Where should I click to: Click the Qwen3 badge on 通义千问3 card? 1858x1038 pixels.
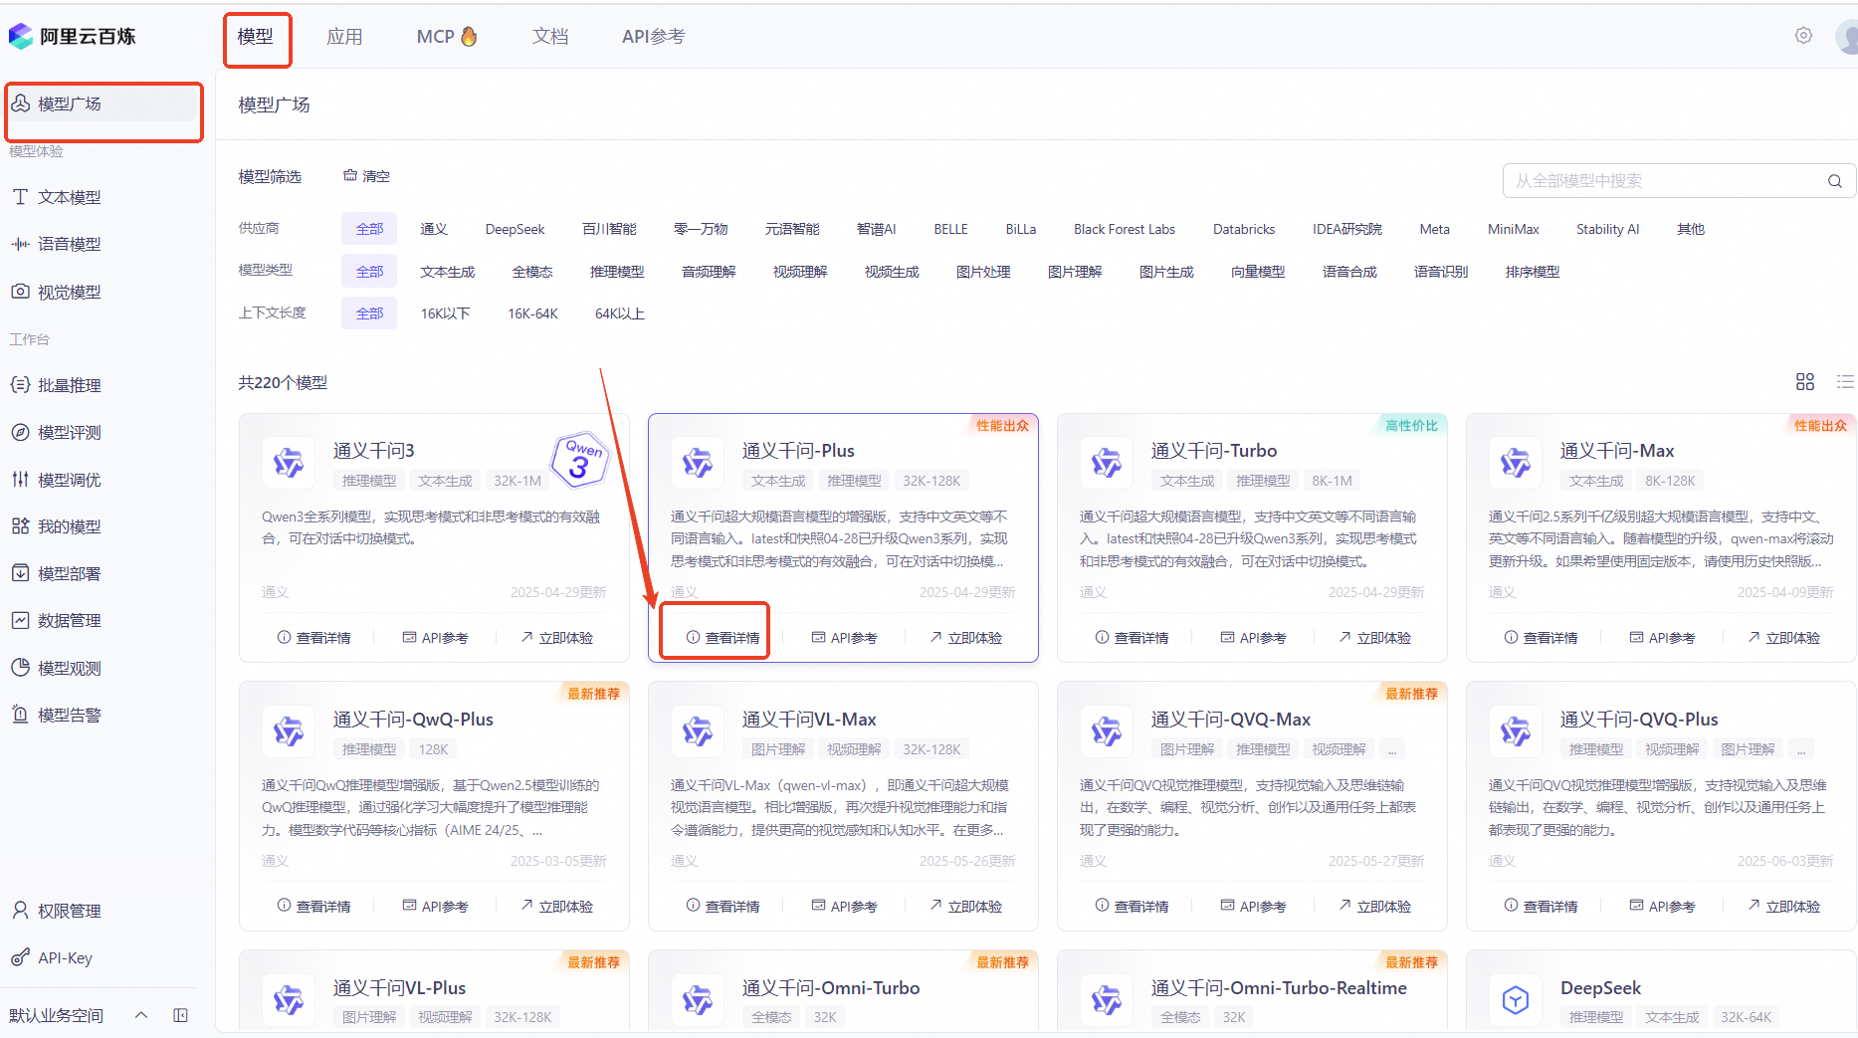tap(579, 460)
